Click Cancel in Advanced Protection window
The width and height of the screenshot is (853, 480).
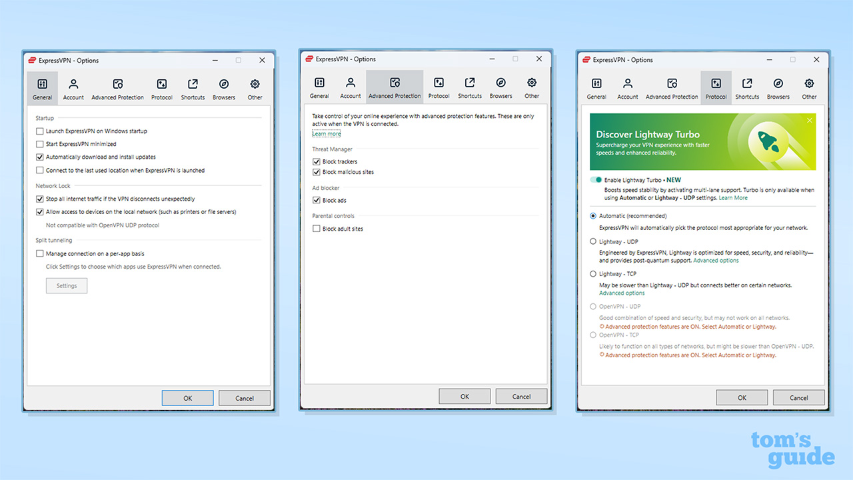click(x=522, y=397)
